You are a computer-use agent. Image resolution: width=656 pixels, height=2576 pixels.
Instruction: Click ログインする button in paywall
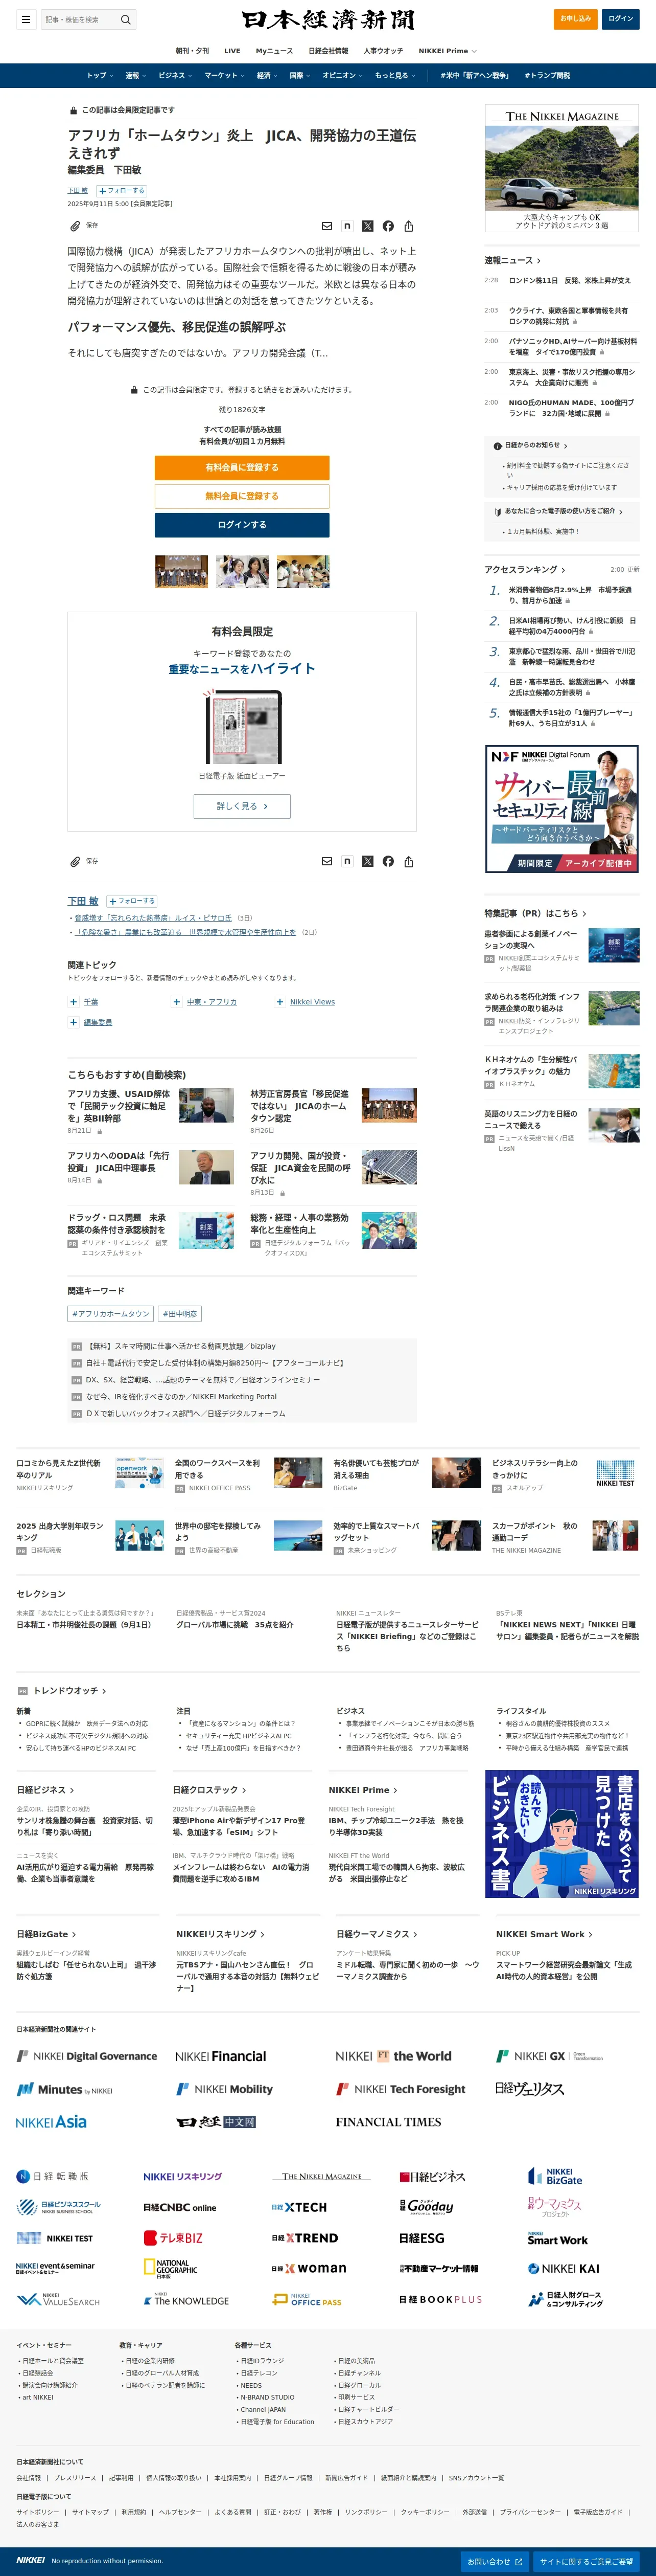[242, 525]
